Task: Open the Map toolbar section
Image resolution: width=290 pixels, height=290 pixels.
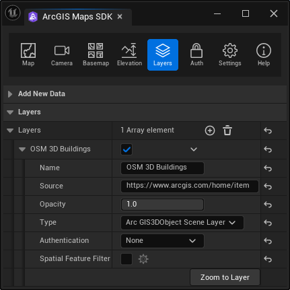Action: click(28, 55)
